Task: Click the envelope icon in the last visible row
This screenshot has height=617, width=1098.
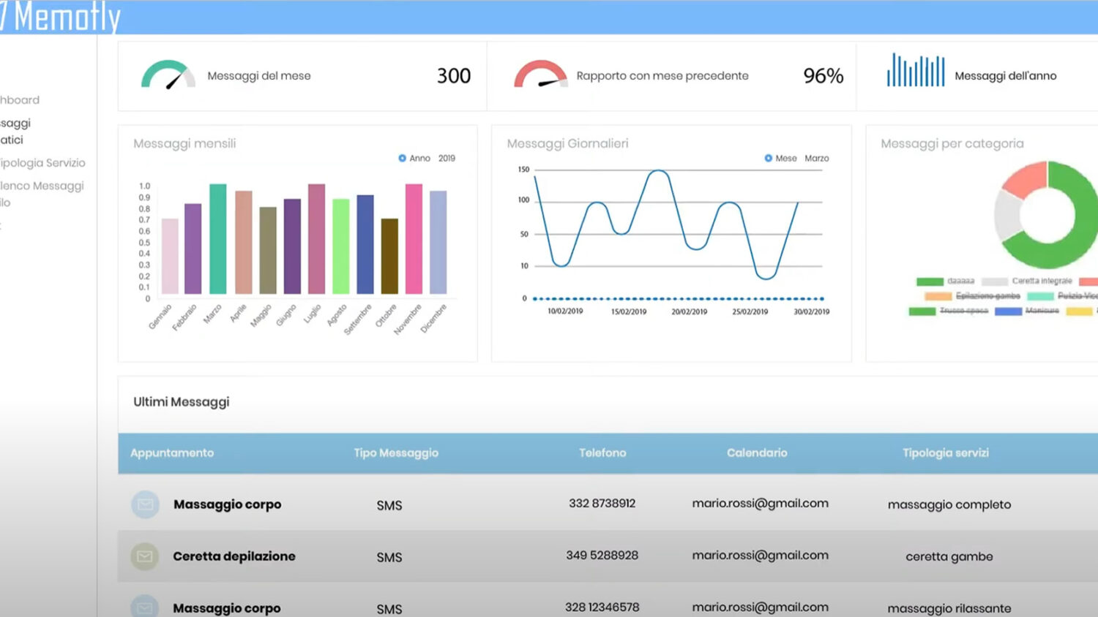Action: click(145, 607)
